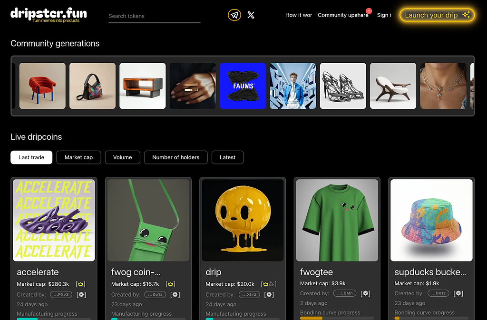Click the crown icon on drip card

click(265, 284)
